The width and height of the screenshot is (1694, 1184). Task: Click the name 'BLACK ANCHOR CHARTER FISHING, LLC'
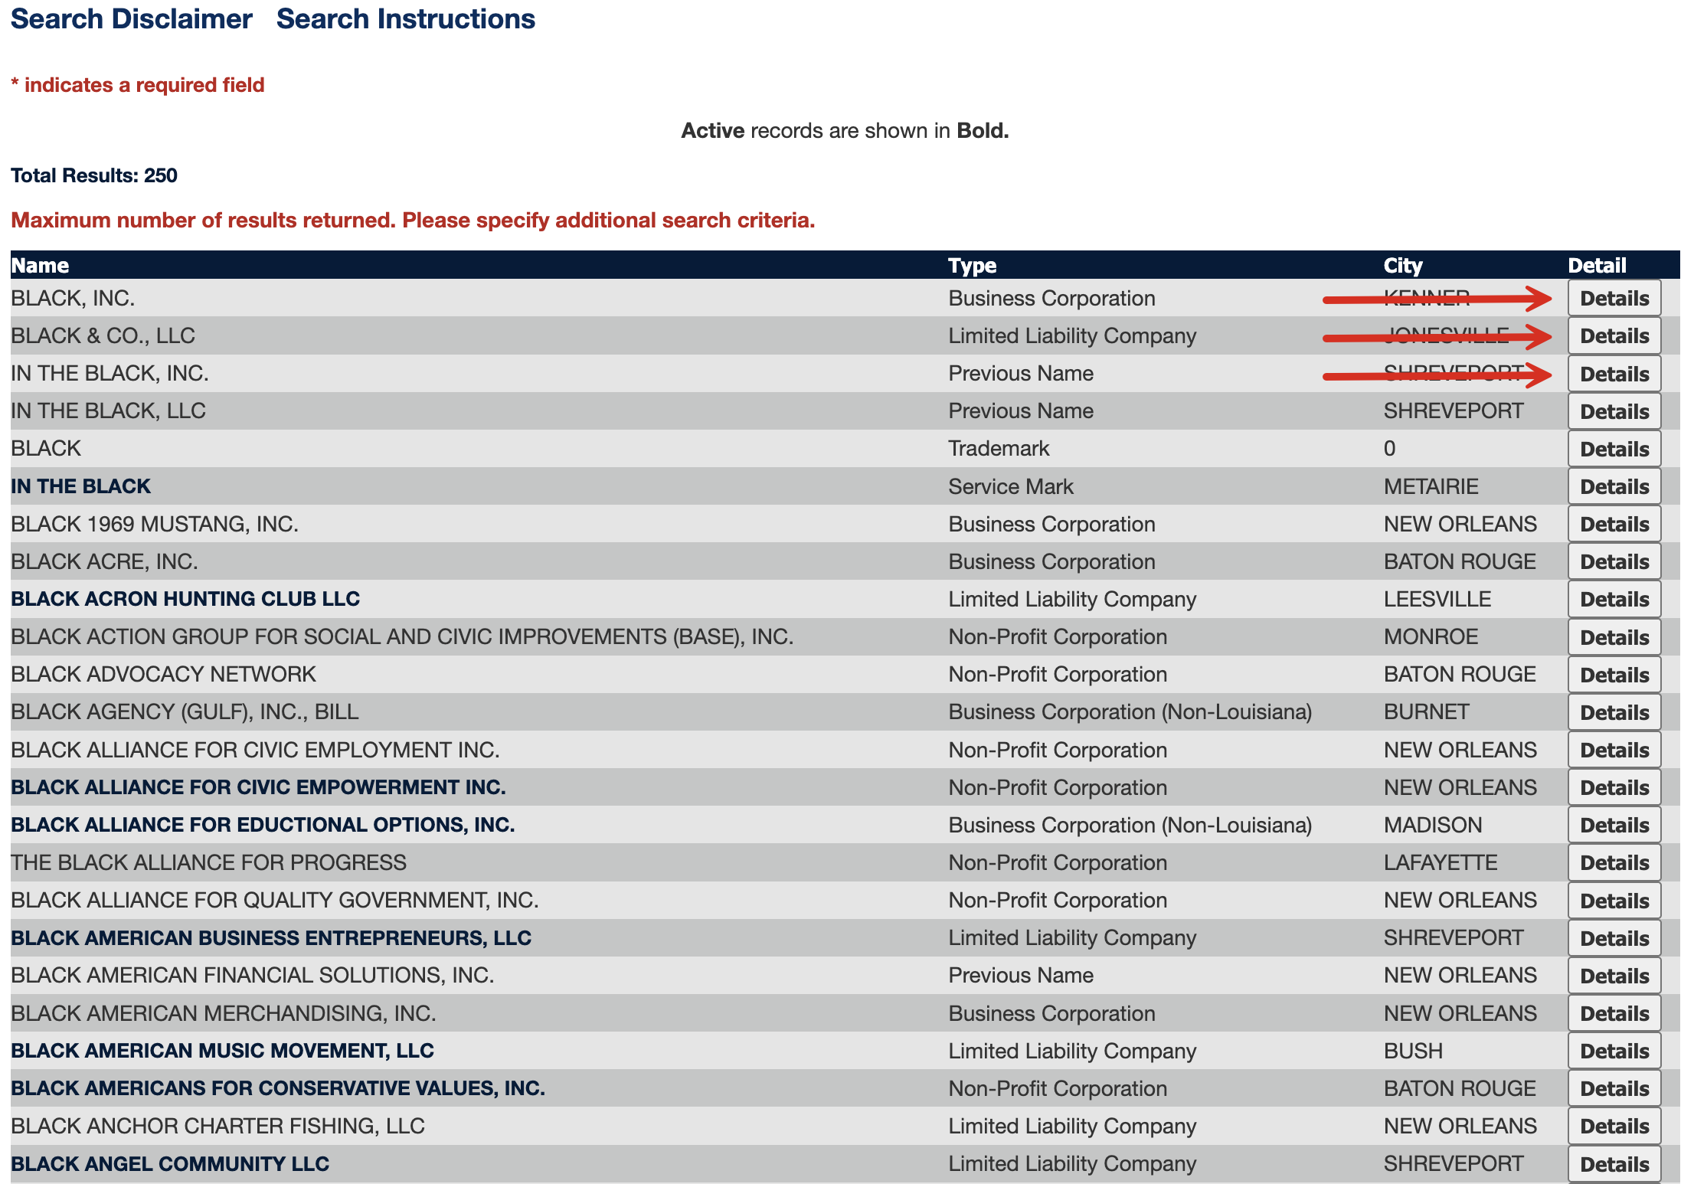[217, 1126]
